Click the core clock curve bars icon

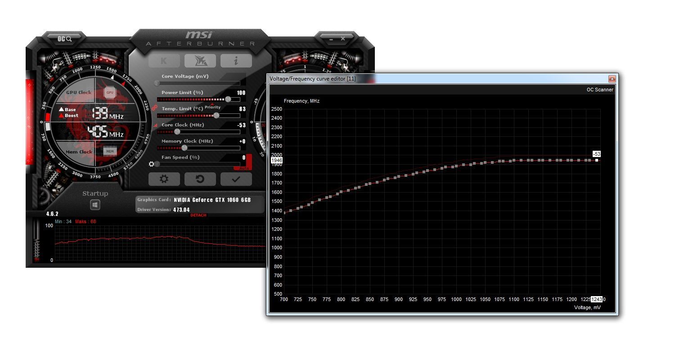(x=156, y=126)
